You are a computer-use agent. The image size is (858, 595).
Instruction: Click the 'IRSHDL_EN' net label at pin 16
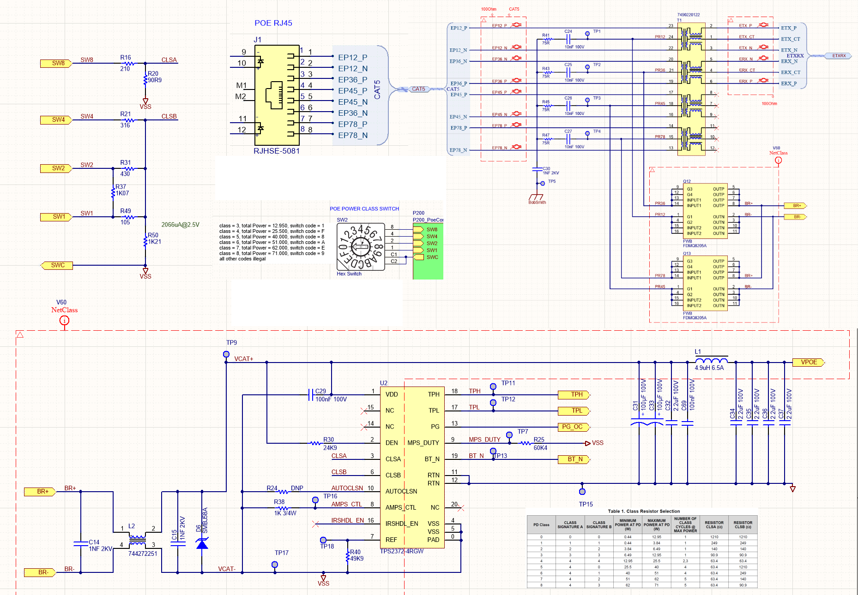[x=347, y=520]
